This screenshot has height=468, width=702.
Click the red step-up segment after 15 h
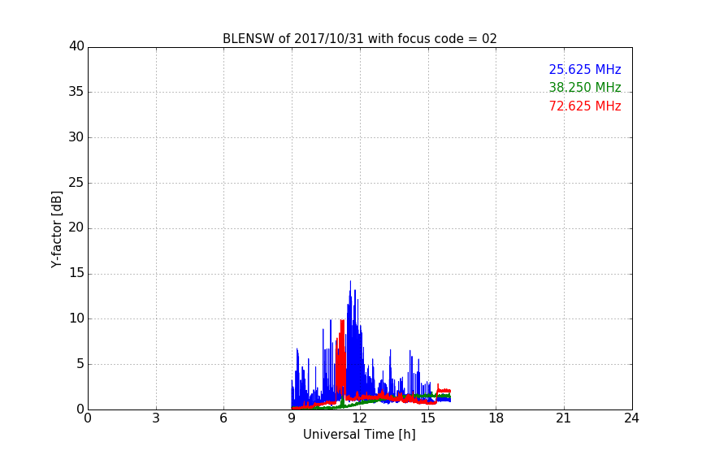444,391
